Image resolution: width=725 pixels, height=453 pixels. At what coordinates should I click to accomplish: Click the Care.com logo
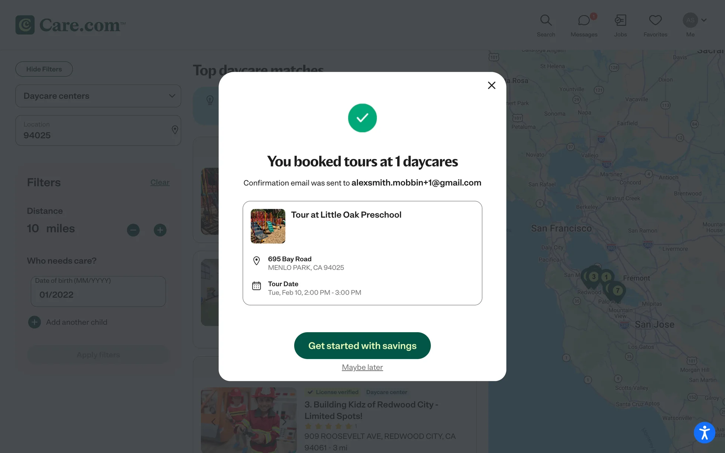coord(70,25)
